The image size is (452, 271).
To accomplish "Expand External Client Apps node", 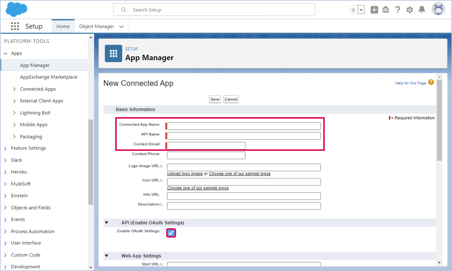I will [14, 101].
